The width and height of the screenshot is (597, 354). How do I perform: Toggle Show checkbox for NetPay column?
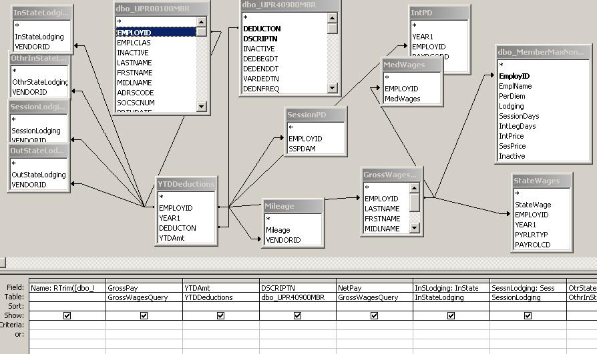(374, 315)
